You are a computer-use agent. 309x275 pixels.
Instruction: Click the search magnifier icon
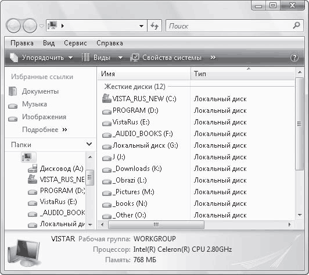click(296, 25)
